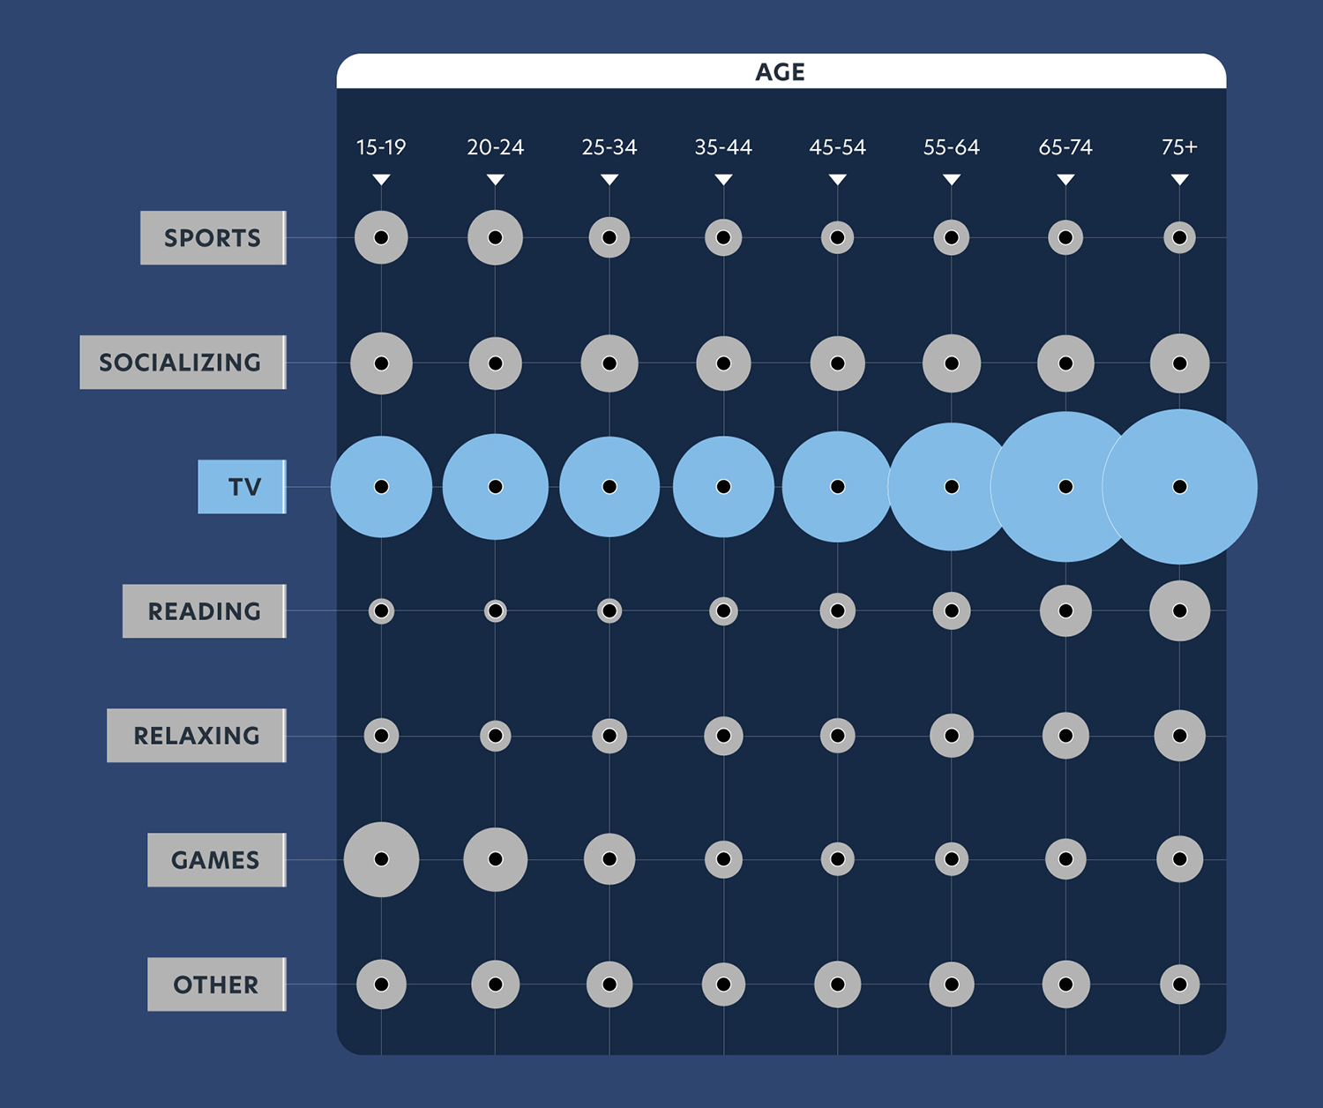Click the triangle marker under 45-54
The image size is (1323, 1108).
[837, 180]
